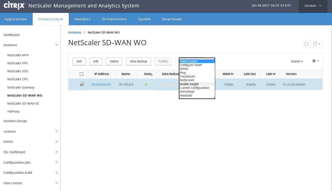This screenshot has width=332, height=191.
Task: Switch to the Analytics tab
Action: [82, 19]
